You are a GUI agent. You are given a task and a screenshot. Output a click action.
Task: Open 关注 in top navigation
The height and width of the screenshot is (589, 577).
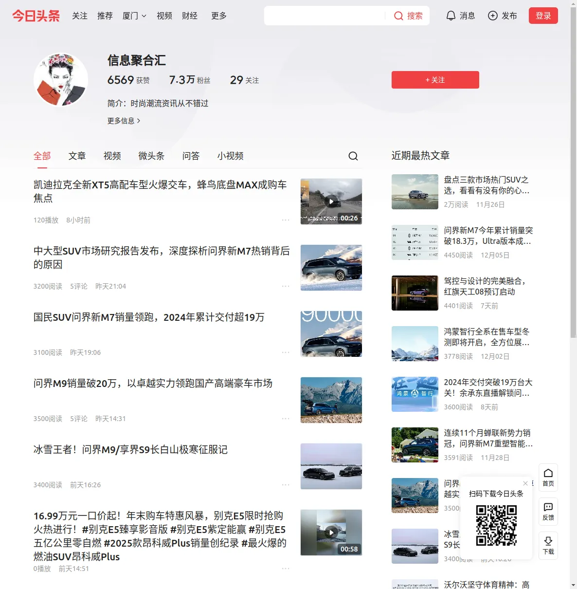tap(80, 16)
